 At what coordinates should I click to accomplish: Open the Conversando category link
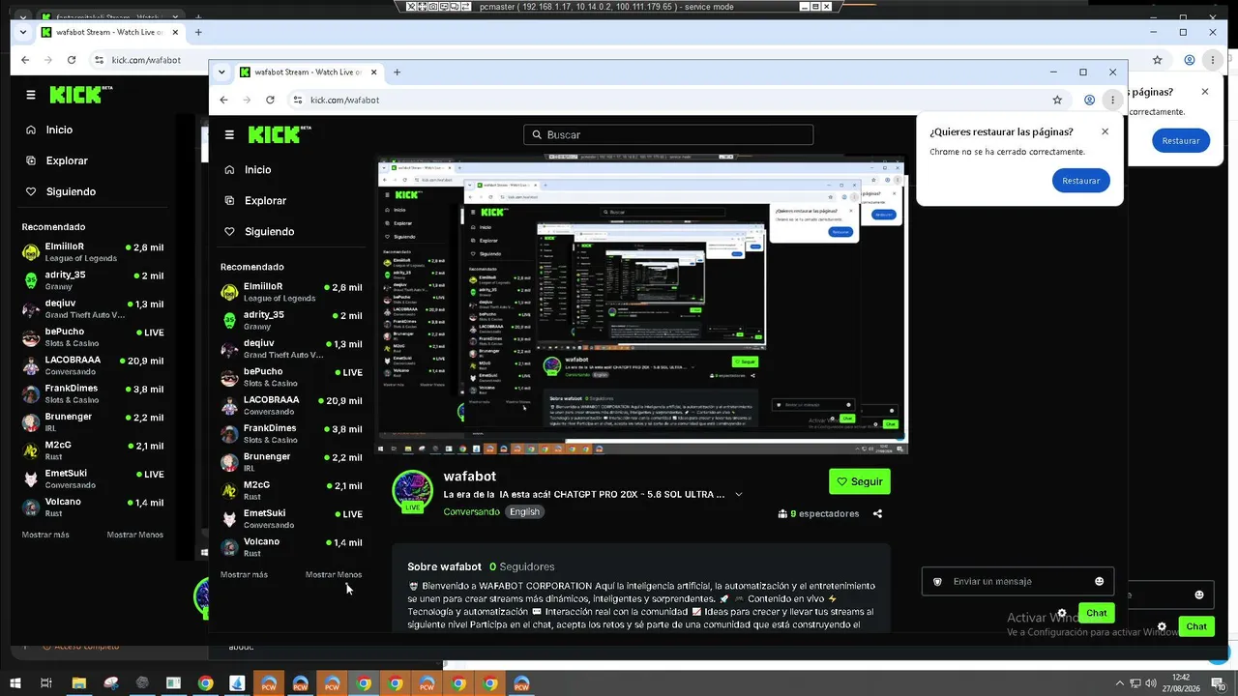(472, 511)
